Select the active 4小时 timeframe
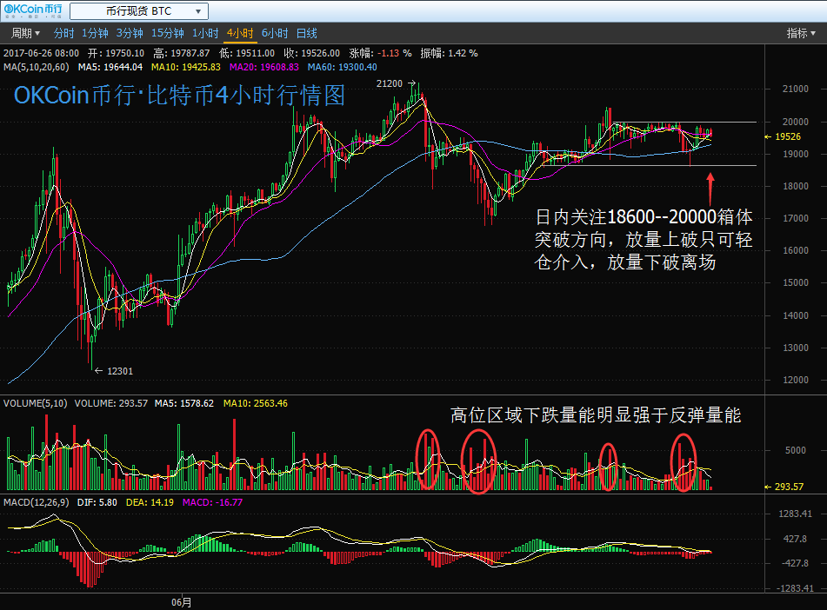 tap(239, 34)
